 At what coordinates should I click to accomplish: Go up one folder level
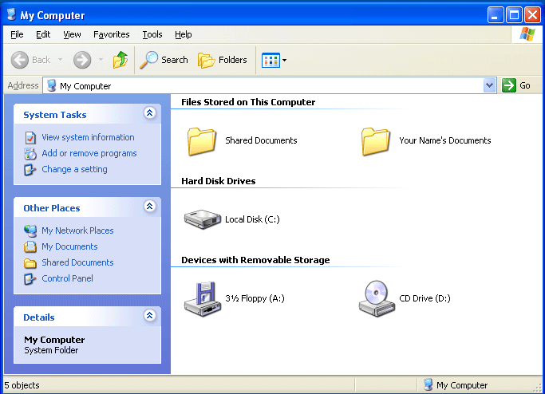[x=120, y=60]
